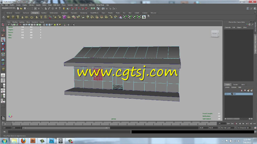Activate the Lasso select tool
The image size is (257, 144).
pos(3,30)
